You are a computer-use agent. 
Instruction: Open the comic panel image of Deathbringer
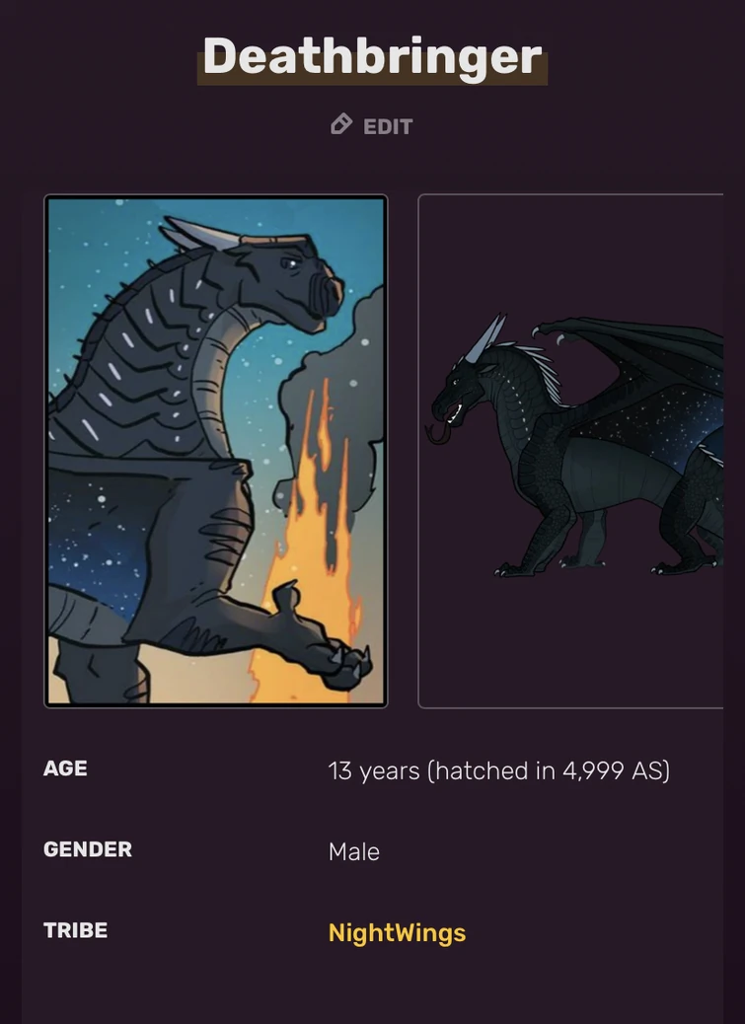coord(215,451)
